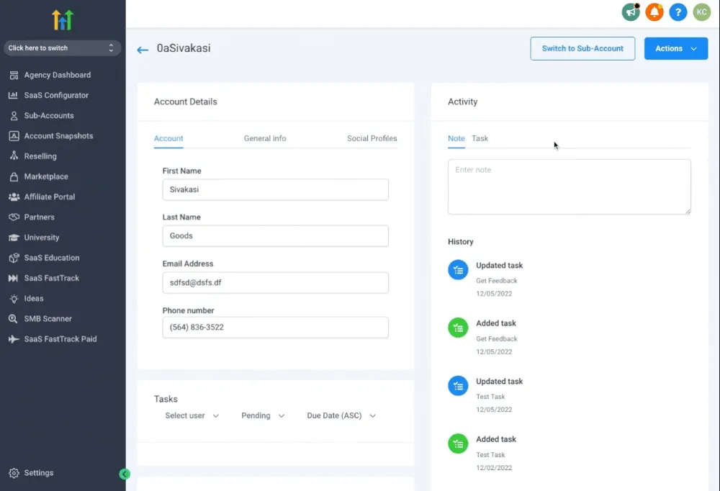The image size is (720, 491).
Task: Click the SaaS Configurator chart icon
Action: [13, 95]
